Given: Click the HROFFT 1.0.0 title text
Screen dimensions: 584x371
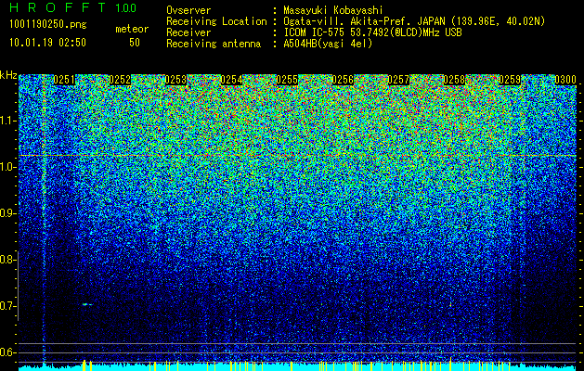Looking at the screenshot, I should (x=72, y=7).
